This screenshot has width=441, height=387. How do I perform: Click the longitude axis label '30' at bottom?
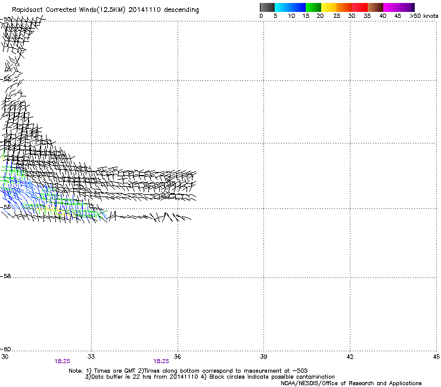(5, 357)
